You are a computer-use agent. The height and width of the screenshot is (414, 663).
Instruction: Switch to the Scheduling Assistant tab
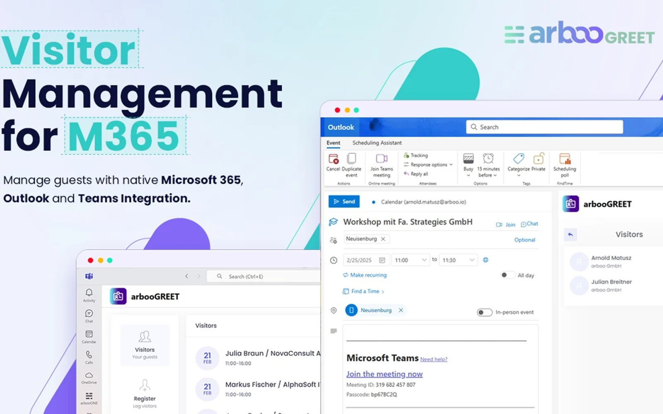click(x=377, y=143)
